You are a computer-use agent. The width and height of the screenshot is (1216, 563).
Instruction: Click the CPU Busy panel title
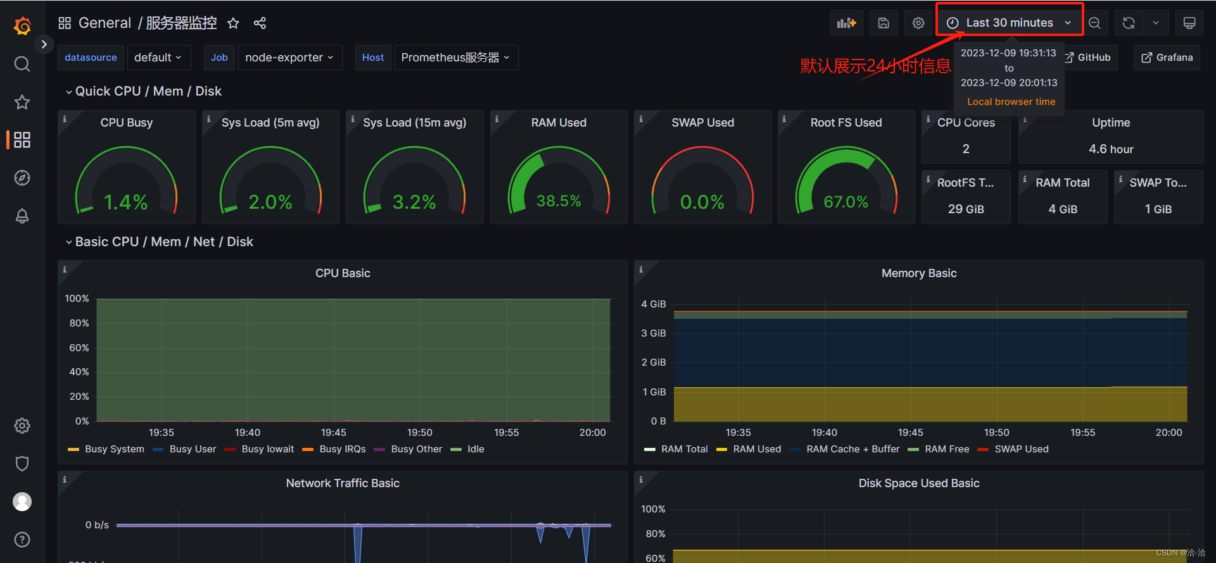pyautogui.click(x=127, y=123)
